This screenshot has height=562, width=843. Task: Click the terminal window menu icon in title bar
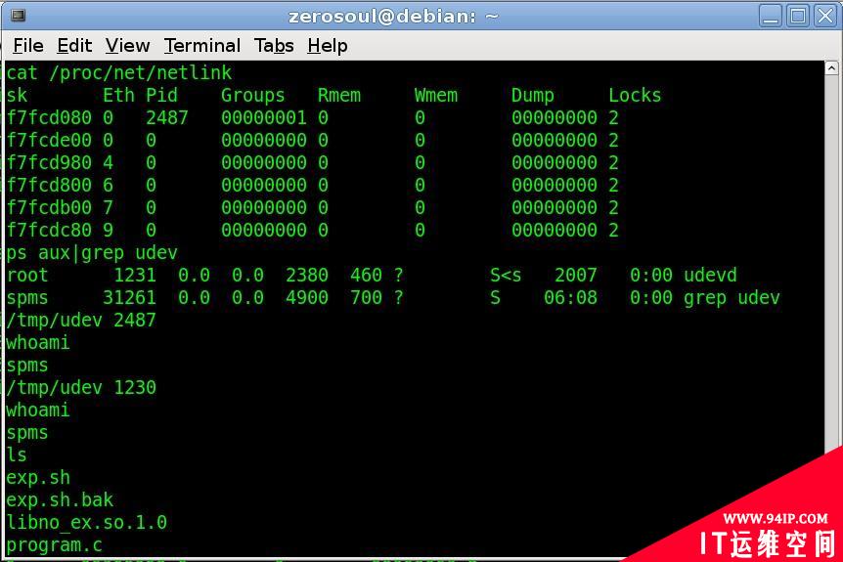[x=19, y=15]
